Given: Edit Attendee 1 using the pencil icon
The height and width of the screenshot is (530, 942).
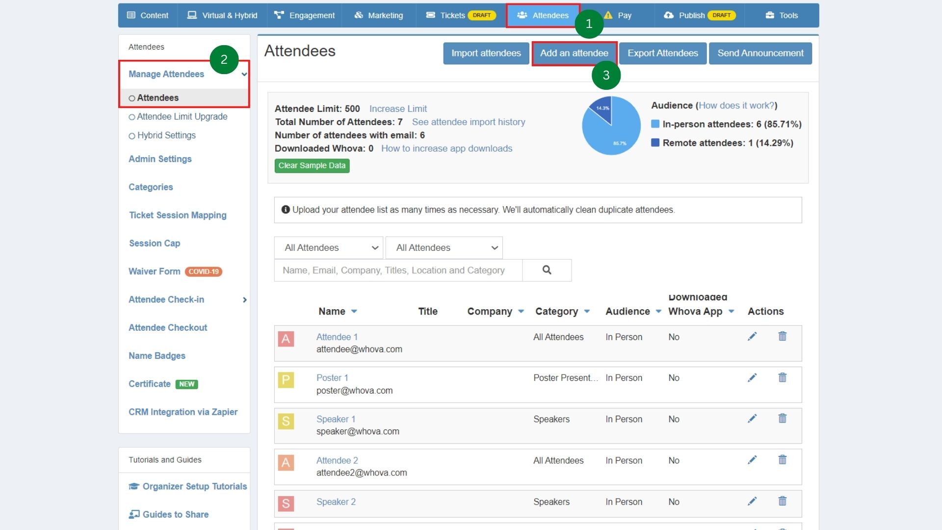Looking at the screenshot, I should pyautogui.click(x=753, y=337).
